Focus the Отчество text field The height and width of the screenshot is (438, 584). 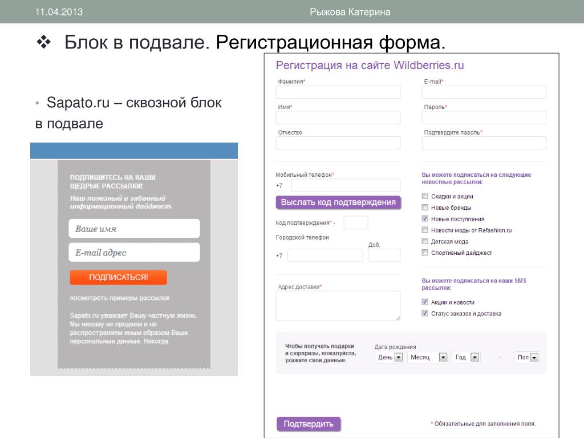pos(338,143)
